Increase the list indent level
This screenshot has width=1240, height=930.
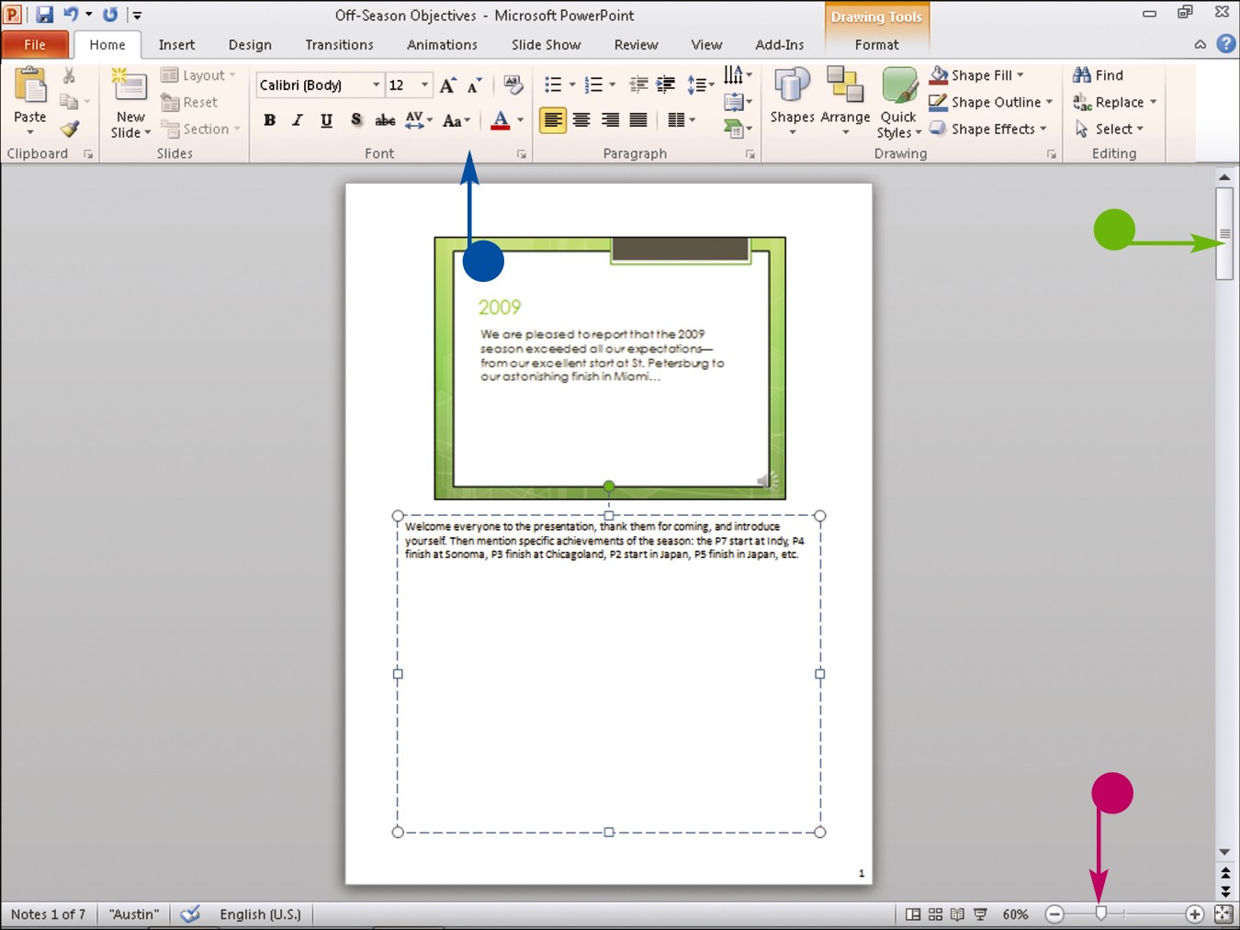(666, 85)
